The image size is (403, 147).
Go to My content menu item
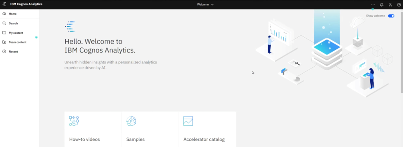20,33
